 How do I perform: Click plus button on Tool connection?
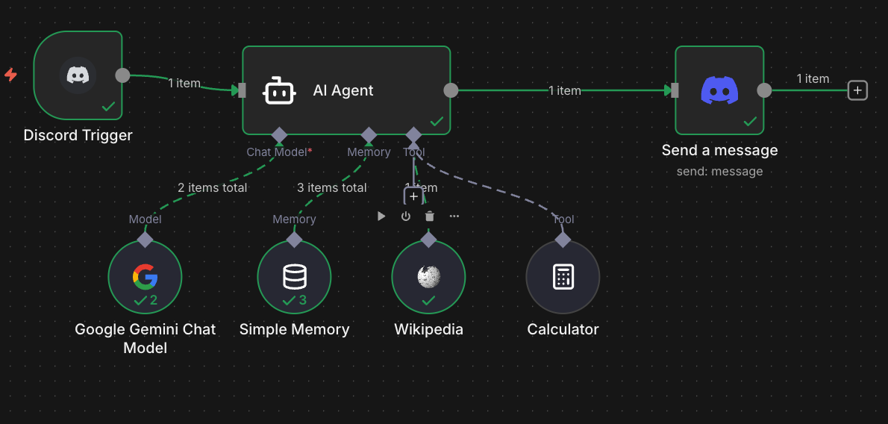click(413, 196)
